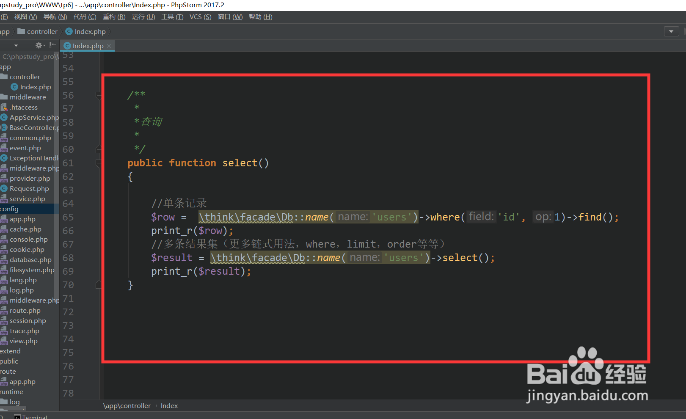Select trace.php in project tree
This screenshot has height=419, width=686.
coord(24,331)
